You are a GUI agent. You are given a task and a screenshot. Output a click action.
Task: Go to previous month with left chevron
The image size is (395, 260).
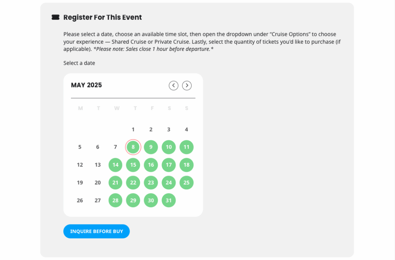[174, 85]
